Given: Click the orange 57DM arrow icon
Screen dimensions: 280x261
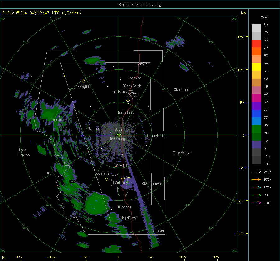Looking at the screenshot, I should click(256, 180).
